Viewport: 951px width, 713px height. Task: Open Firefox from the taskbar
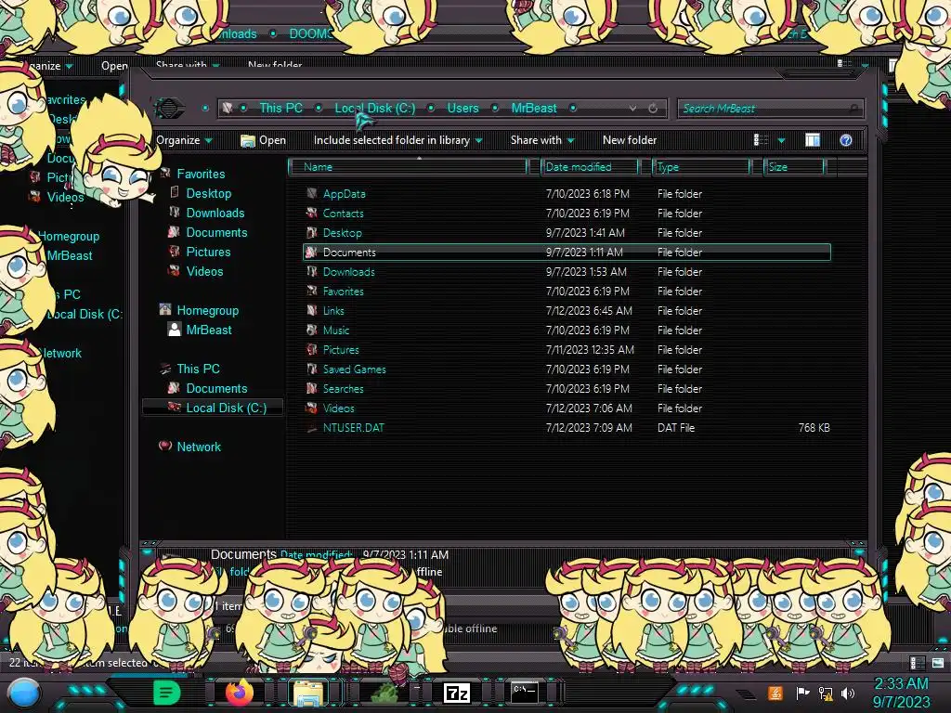tap(240, 693)
